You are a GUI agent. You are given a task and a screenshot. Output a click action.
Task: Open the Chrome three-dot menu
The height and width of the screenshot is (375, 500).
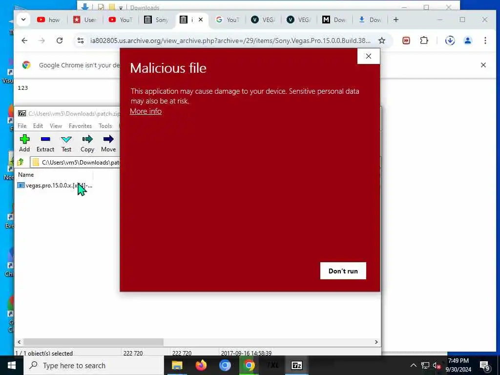tap(485, 41)
